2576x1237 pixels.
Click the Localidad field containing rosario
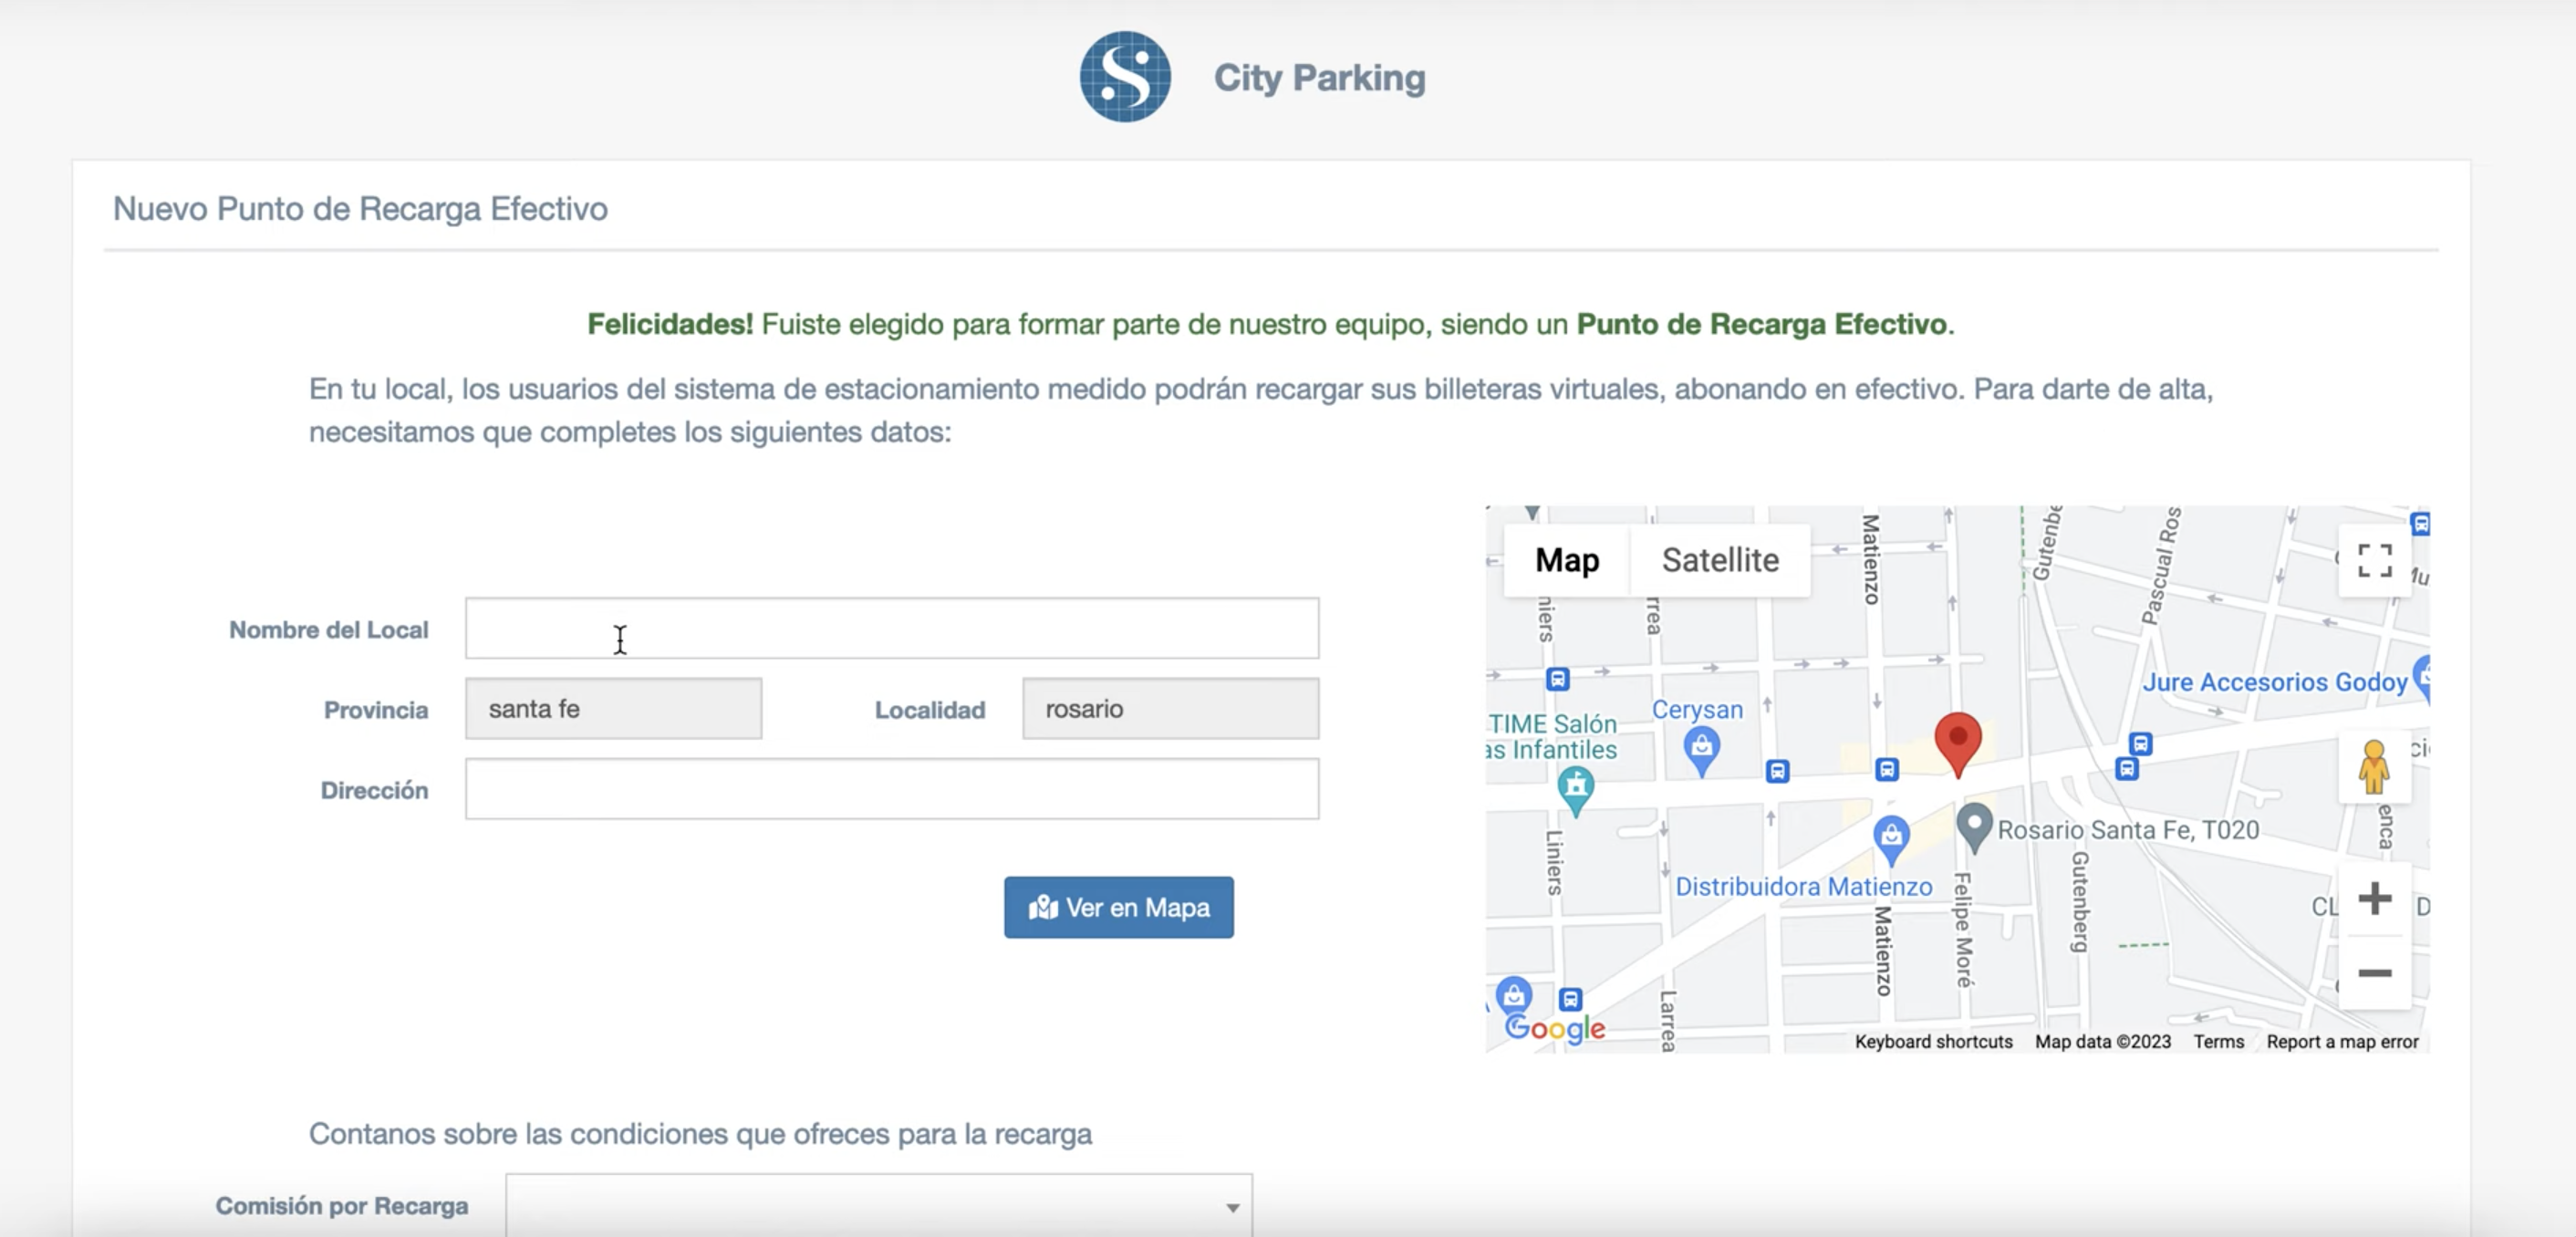(1169, 709)
